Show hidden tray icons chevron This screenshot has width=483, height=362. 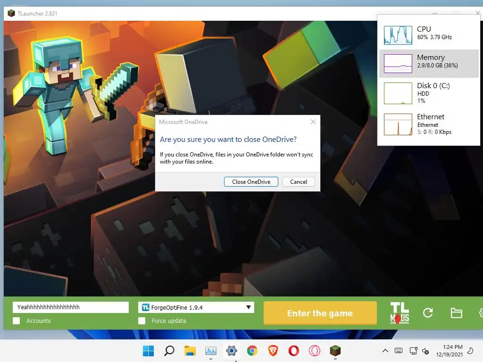click(385, 351)
